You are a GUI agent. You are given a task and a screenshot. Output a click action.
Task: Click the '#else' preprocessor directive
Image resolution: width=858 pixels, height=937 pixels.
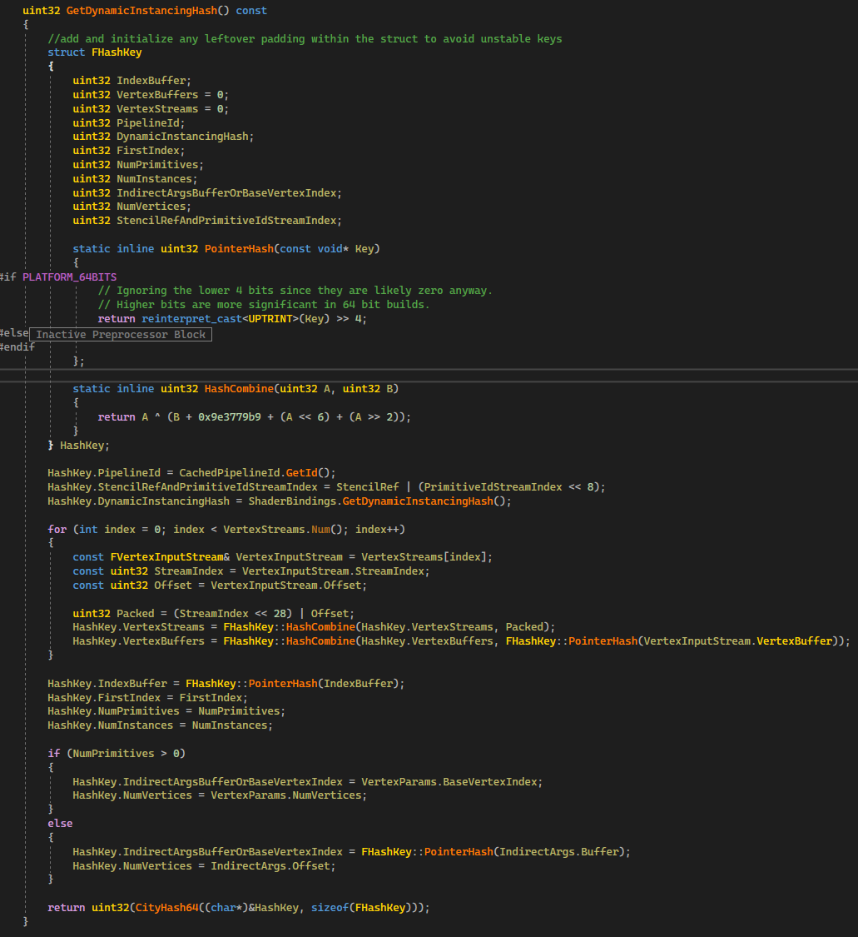click(x=14, y=333)
